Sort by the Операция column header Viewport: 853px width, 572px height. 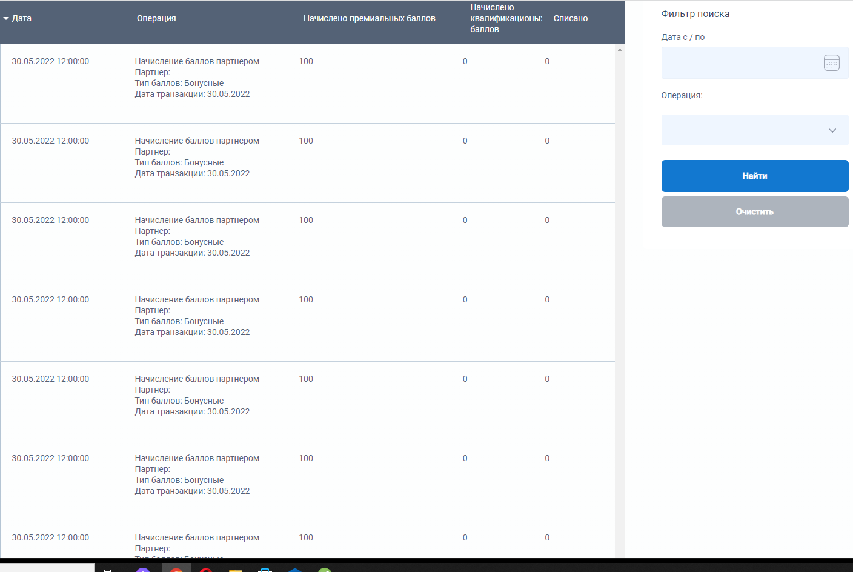coord(156,19)
